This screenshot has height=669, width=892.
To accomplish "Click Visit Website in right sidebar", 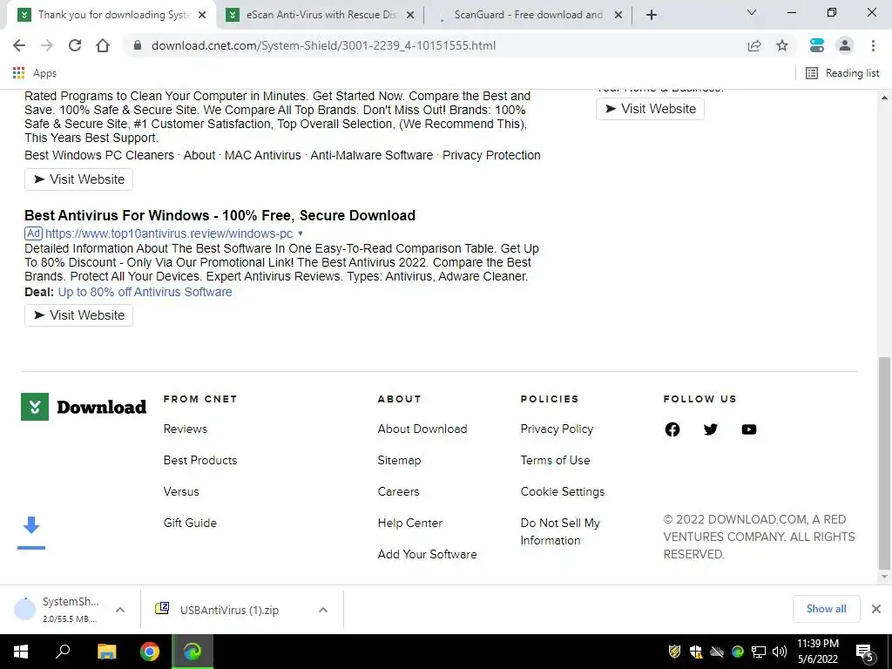I will (650, 109).
